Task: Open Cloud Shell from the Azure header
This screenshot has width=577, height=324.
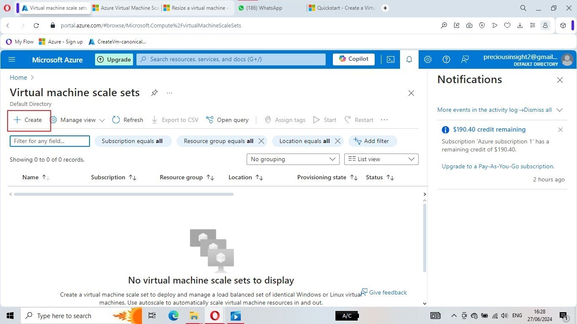Action: click(x=391, y=59)
